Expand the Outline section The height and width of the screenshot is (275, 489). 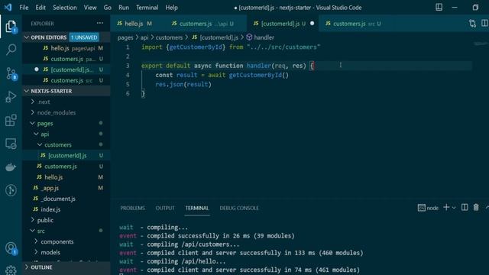(41, 267)
